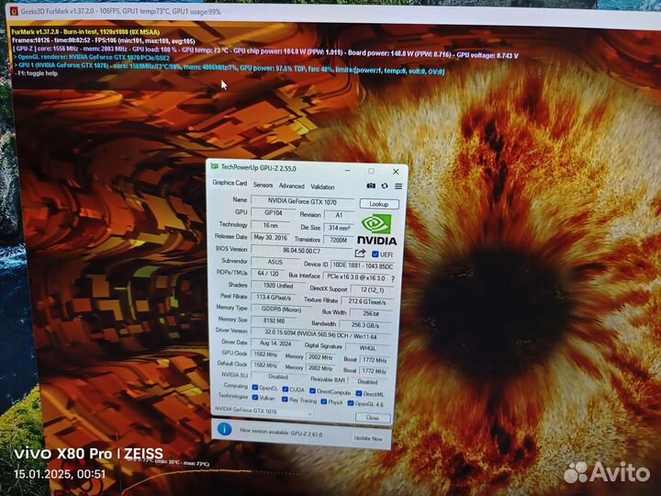Image resolution: width=661 pixels, height=496 pixels.
Task: Open the GPU-Z hamburger menu
Action: point(398,187)
